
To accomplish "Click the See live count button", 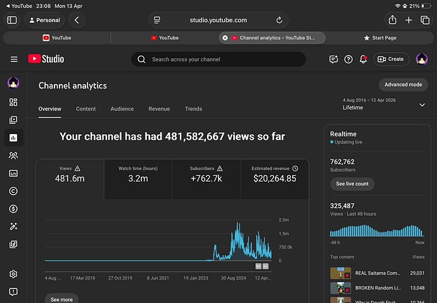I will 352,184.
